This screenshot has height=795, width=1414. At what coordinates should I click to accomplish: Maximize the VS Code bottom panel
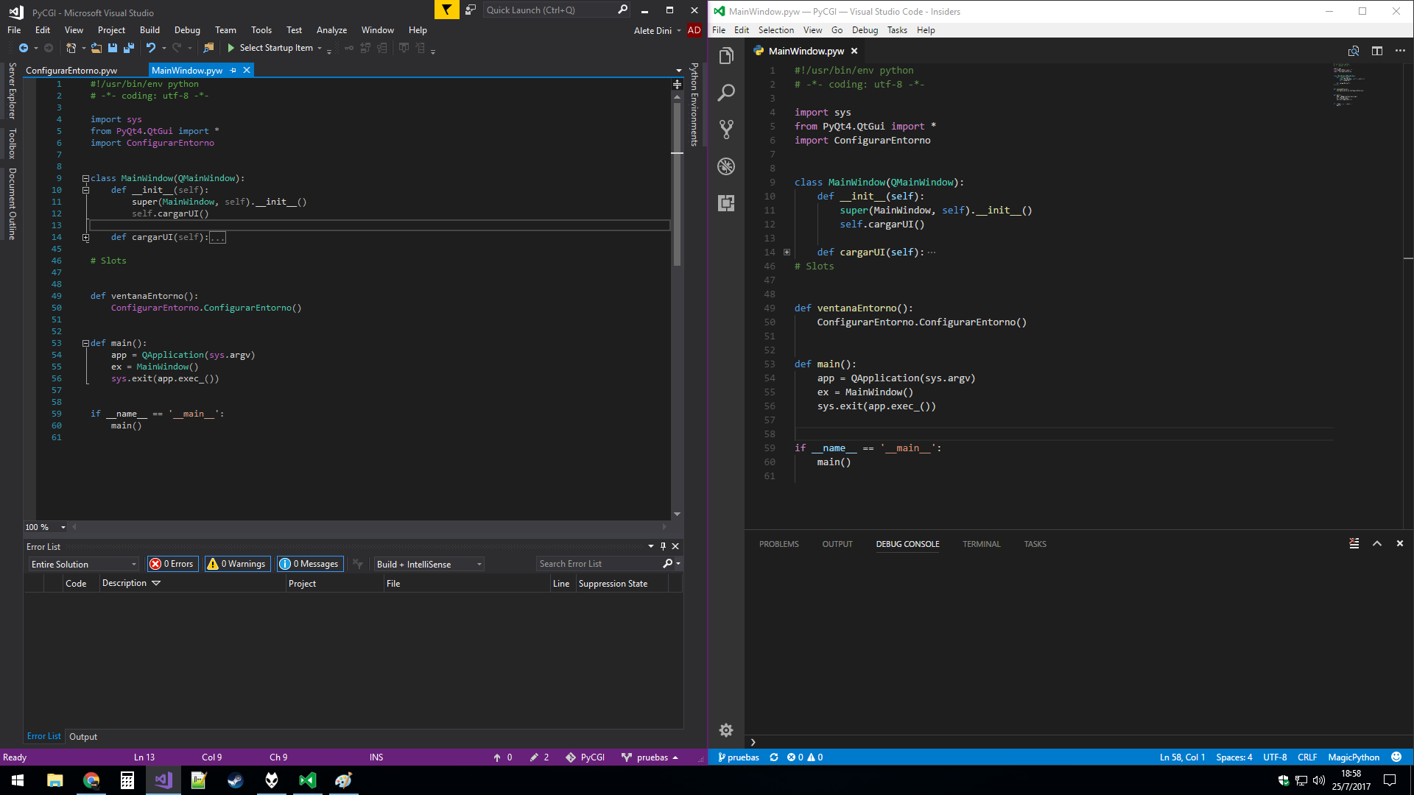(x=1377, y=543)
